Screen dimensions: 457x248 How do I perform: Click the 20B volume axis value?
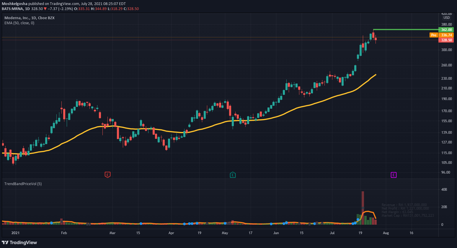pos(444,207)
